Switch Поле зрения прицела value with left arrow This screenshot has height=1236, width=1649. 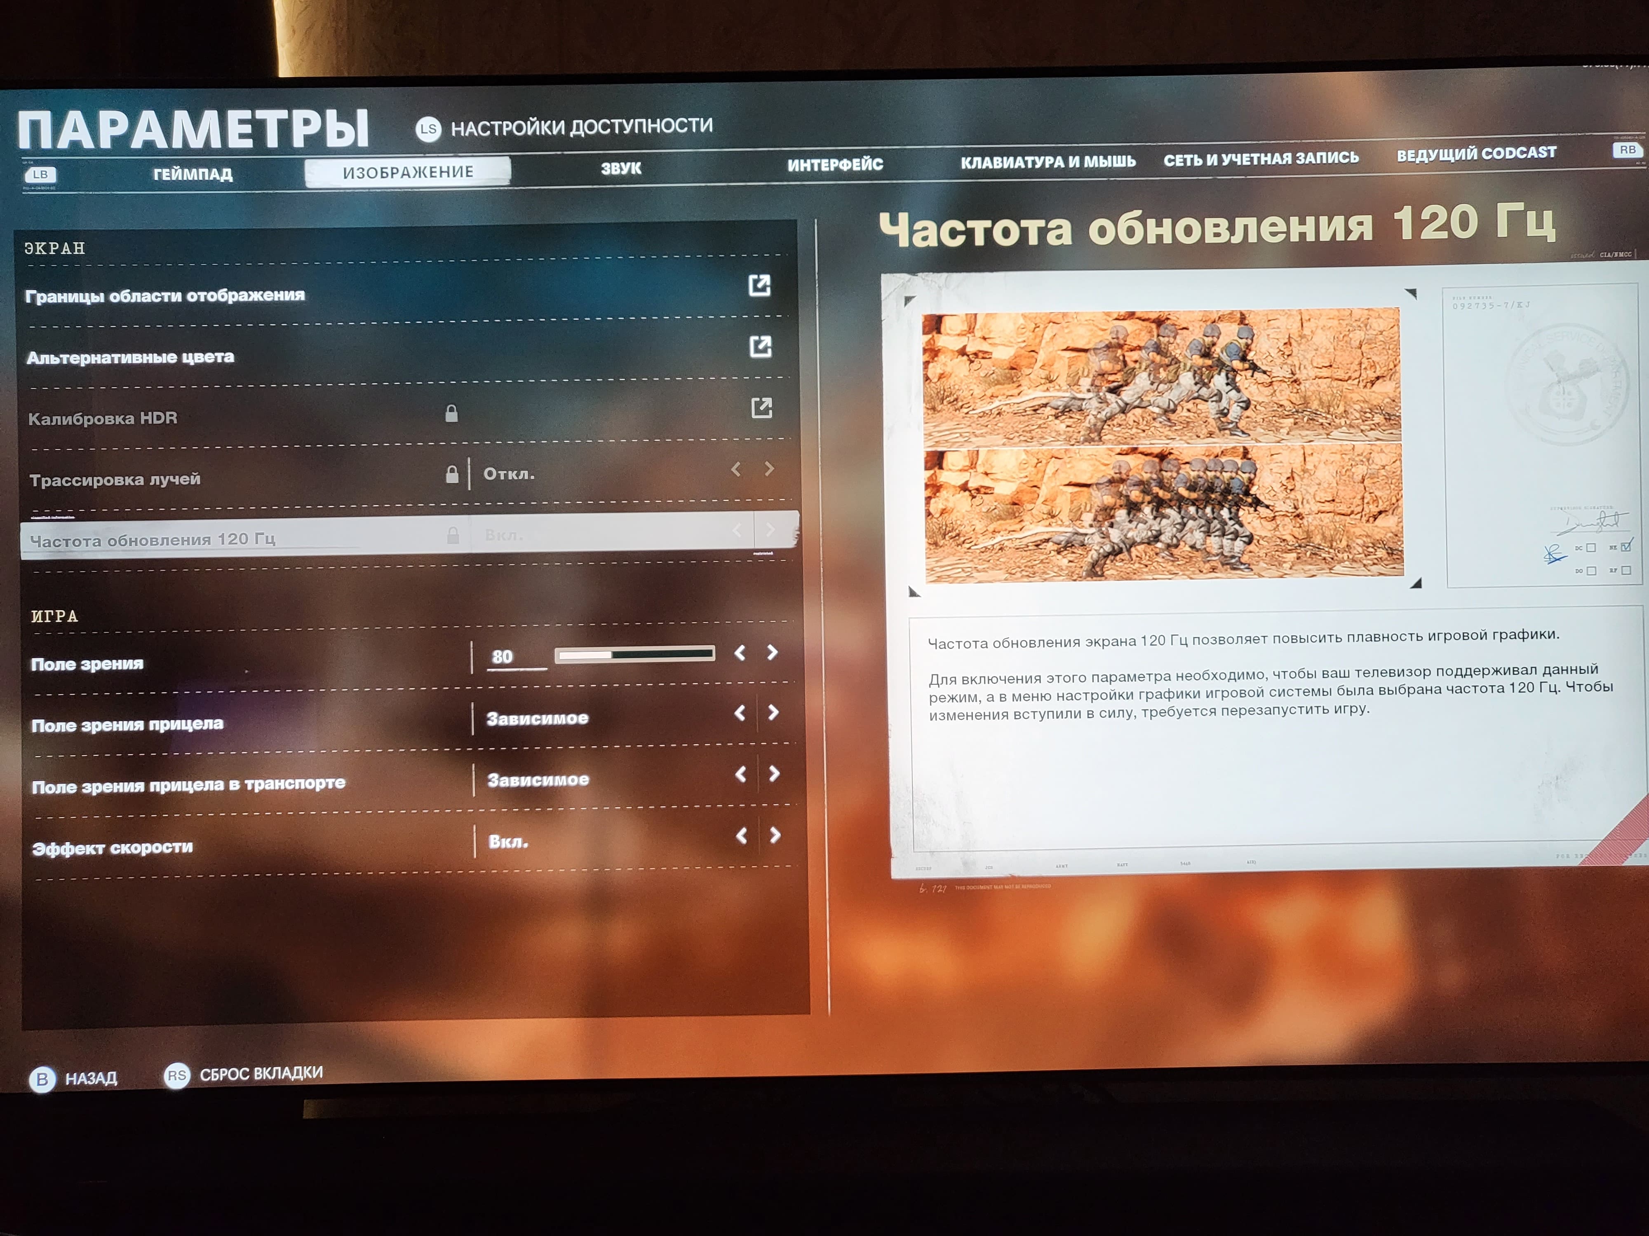[740, 713]
